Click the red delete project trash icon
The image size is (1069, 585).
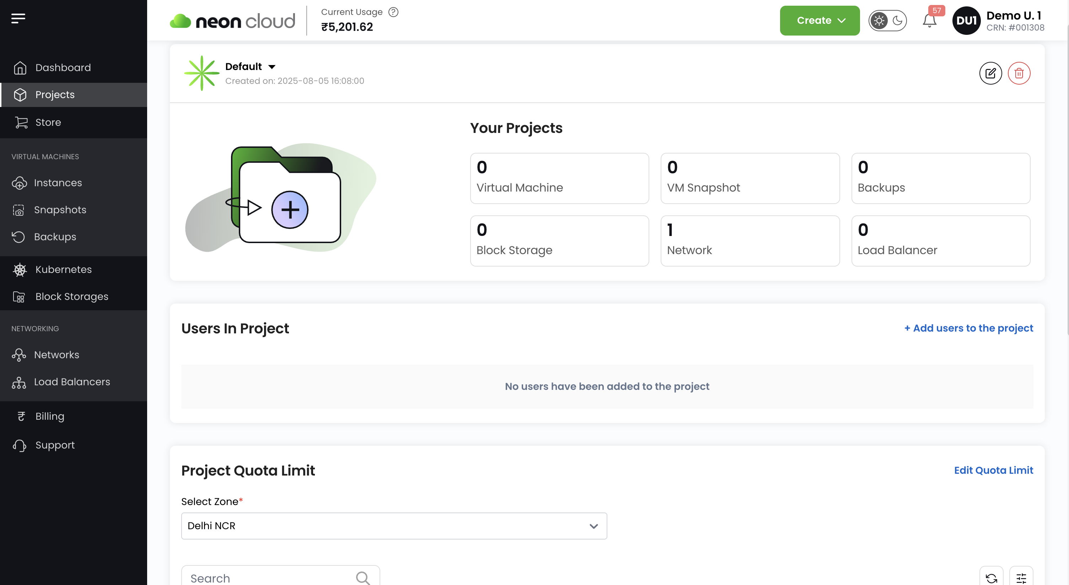pyautogui.click(x=1019, y=74)
